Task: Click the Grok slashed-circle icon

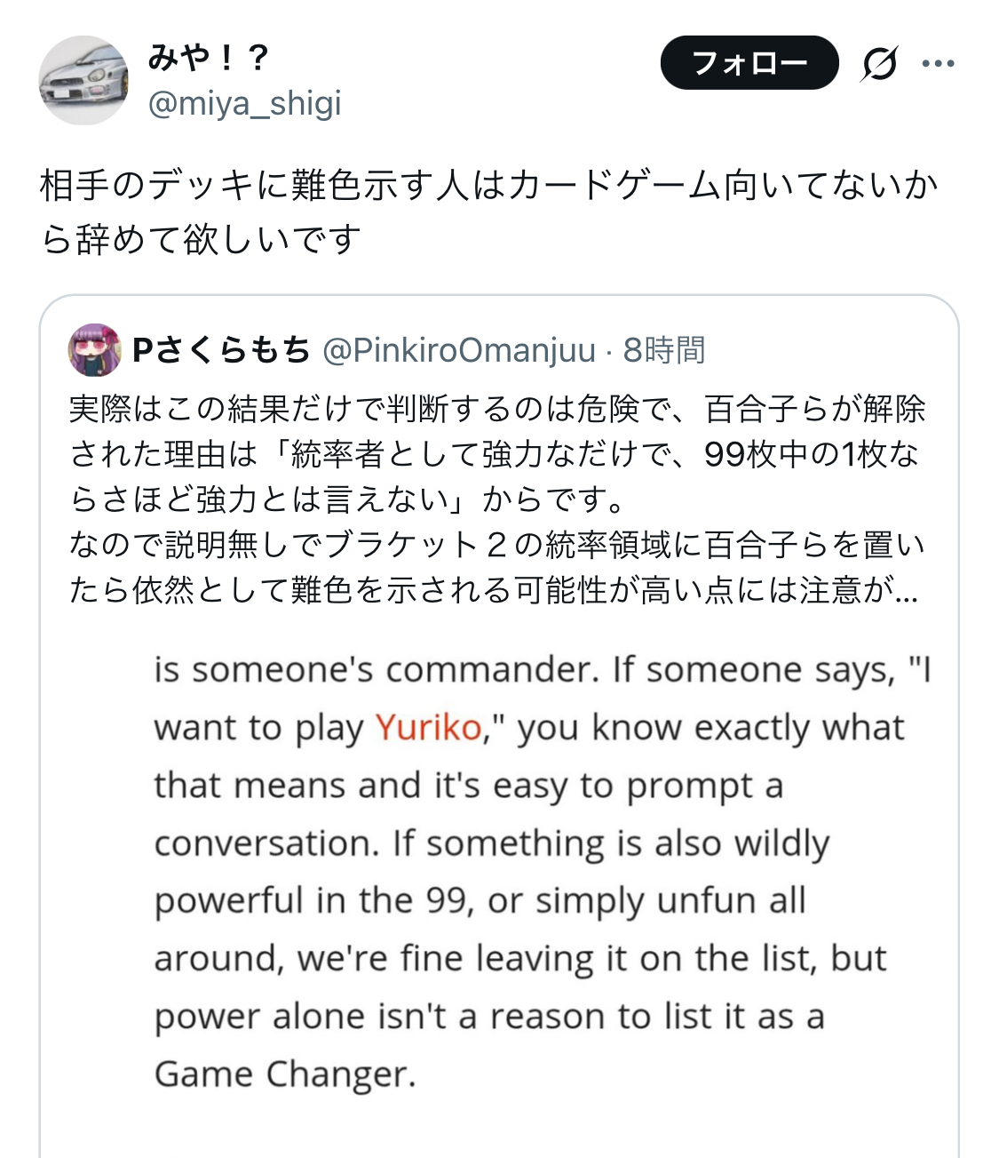Action: tap(878, 64)
